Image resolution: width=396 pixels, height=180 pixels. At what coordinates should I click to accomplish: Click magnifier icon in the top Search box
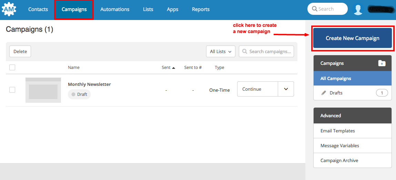coord(315,9)
